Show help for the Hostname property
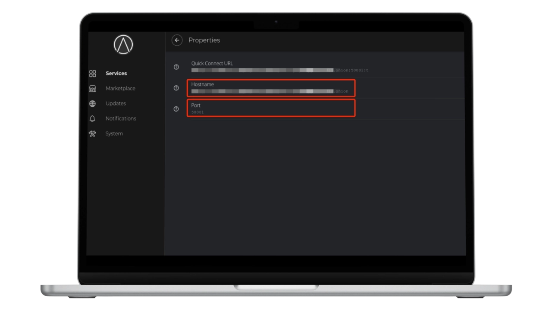Viewport: 552px width, 310px height. (x=176, y=88)
